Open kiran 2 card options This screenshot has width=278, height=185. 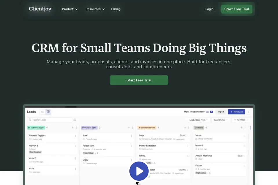75,158
